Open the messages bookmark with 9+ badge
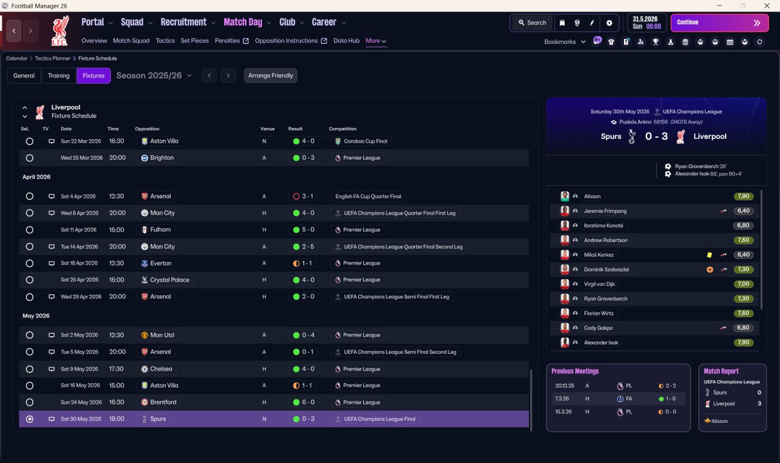This screenshot has height=463, width=780. 597,41
